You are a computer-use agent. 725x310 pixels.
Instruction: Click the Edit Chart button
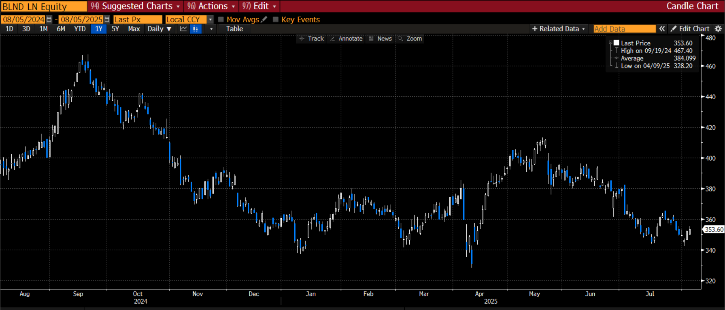point(690,29)
